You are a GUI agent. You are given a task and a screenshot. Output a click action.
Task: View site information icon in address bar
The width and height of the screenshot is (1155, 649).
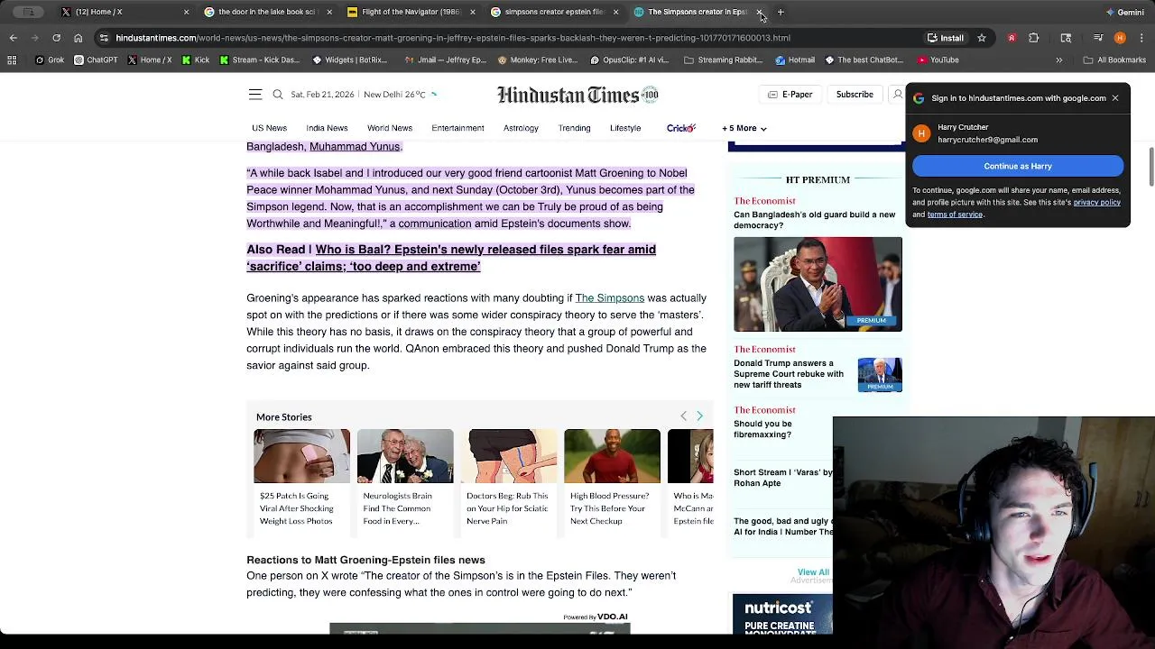point(104,38)
